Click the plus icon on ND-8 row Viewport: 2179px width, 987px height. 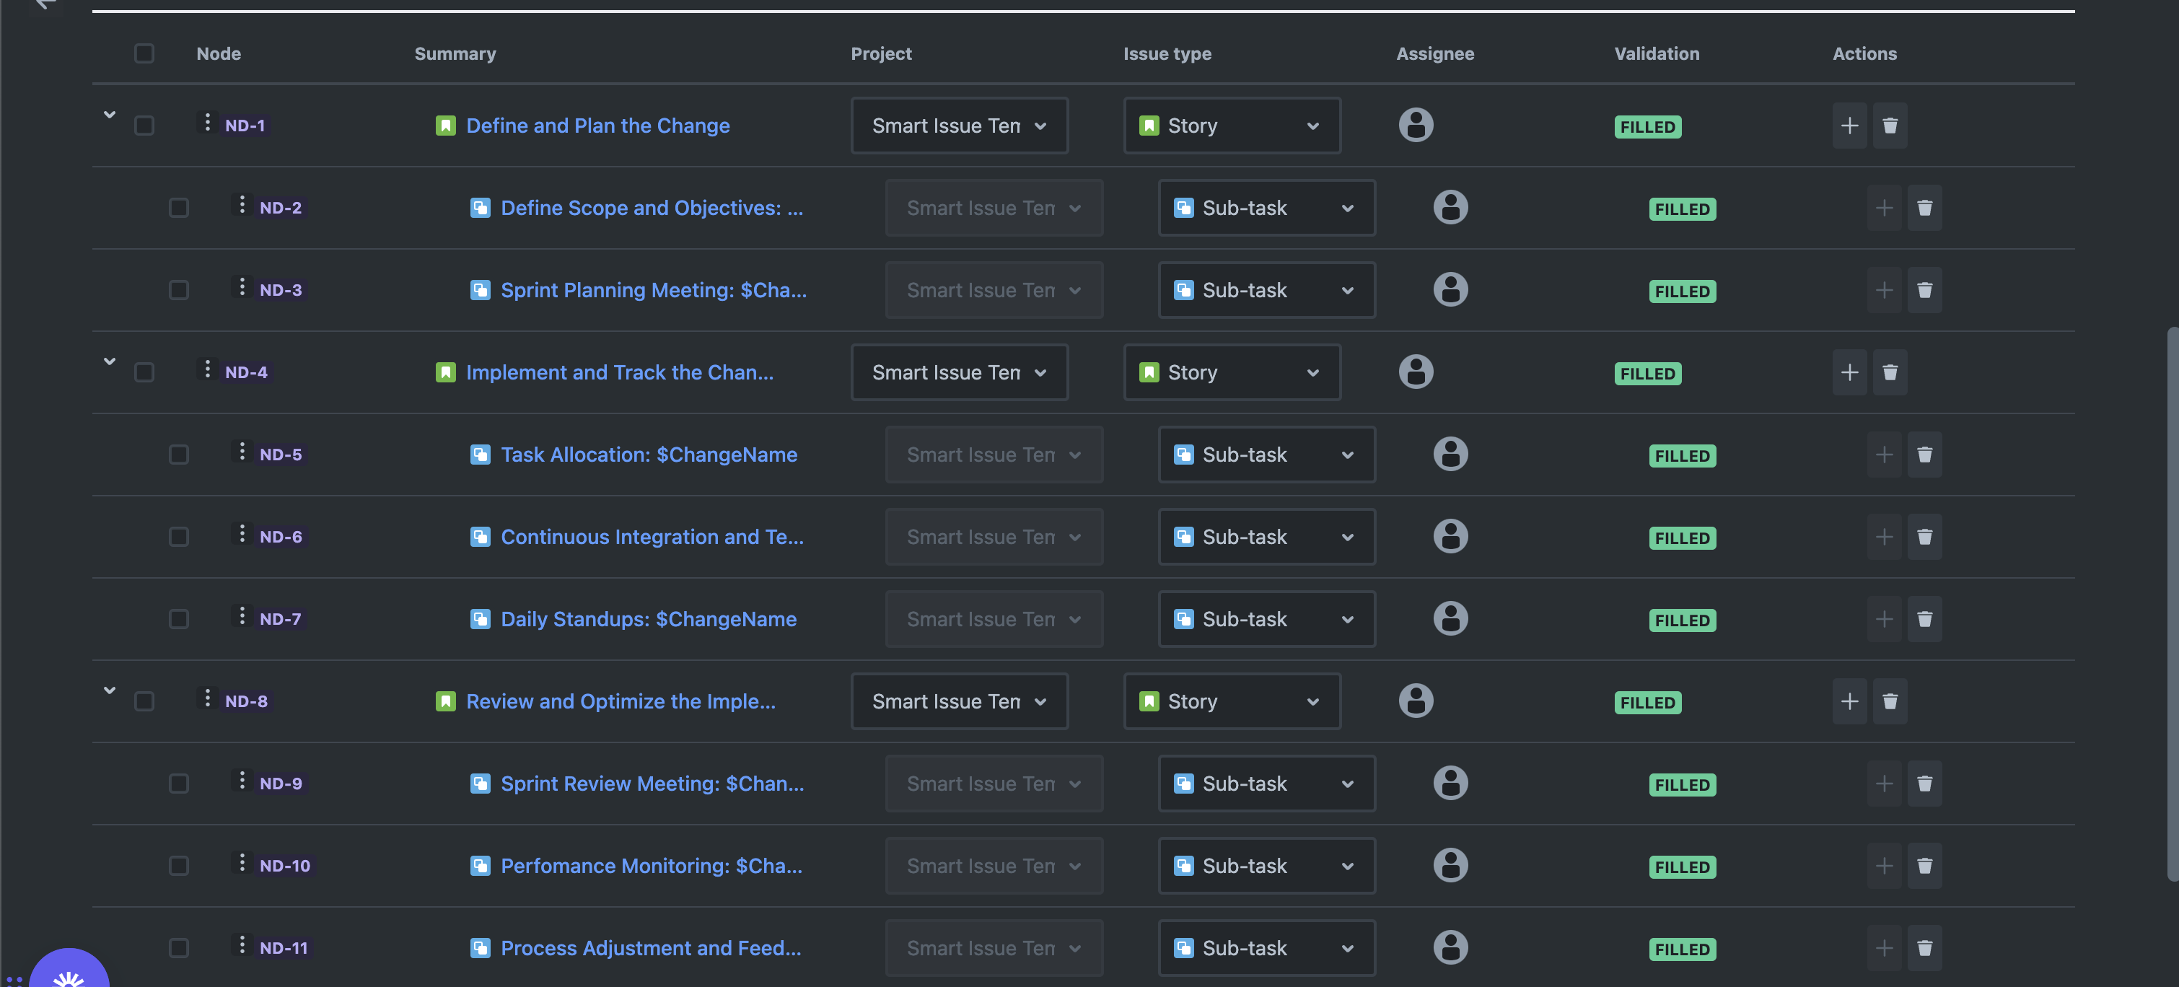pos(1849,702)
